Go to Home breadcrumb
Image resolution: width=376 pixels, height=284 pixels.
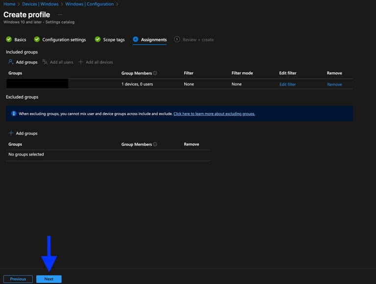coord(9,4)
